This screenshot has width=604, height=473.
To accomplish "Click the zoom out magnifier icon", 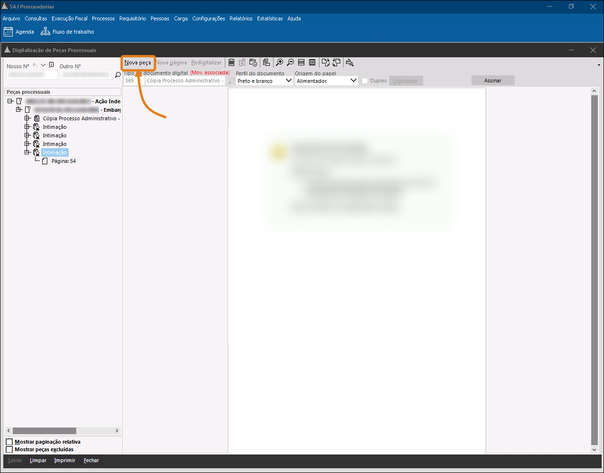I will (290, 62).
